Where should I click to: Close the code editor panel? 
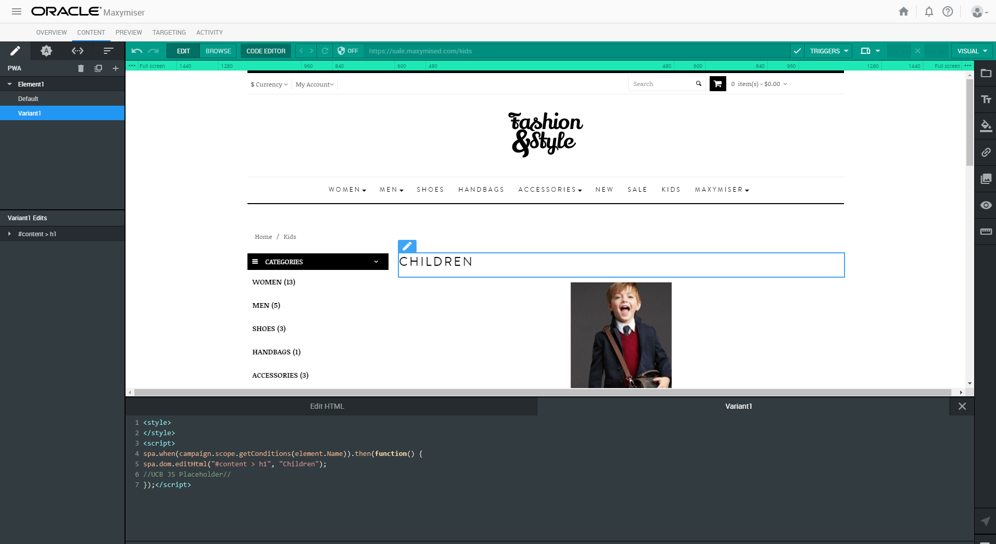(962, 406)
